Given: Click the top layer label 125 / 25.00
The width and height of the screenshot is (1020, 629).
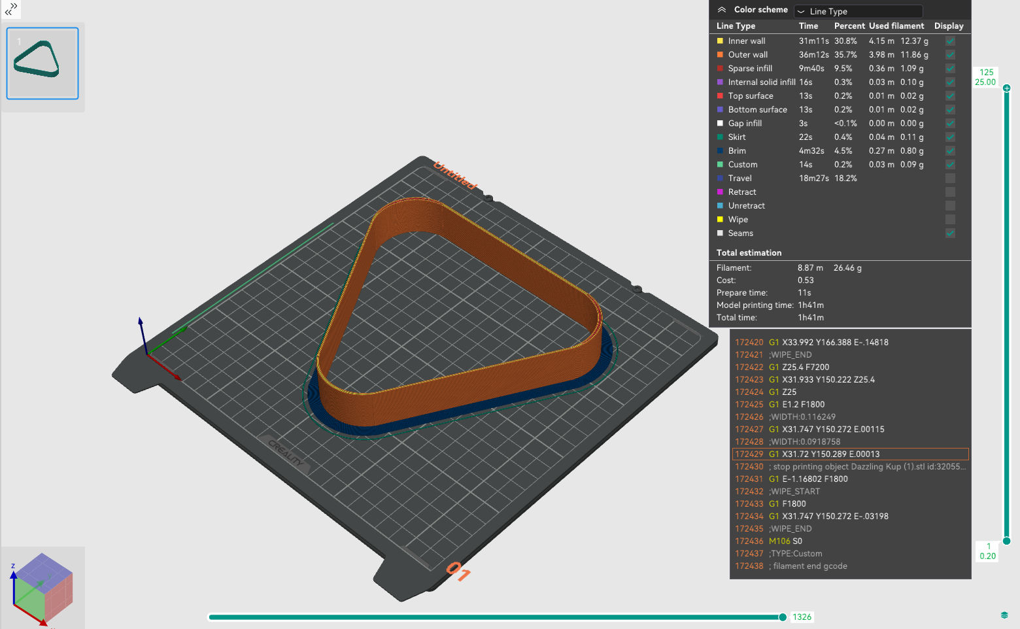Looking at the screenshot, I should point(985,77).
